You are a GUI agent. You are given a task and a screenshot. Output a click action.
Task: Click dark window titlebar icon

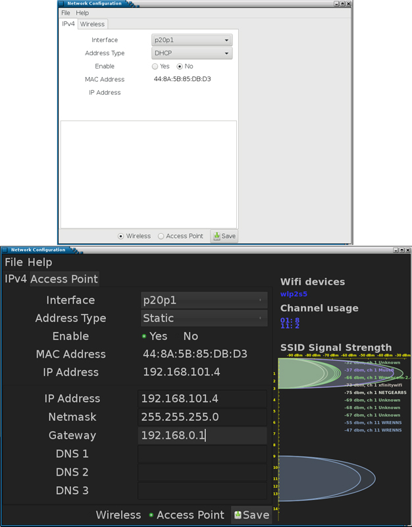4,250
